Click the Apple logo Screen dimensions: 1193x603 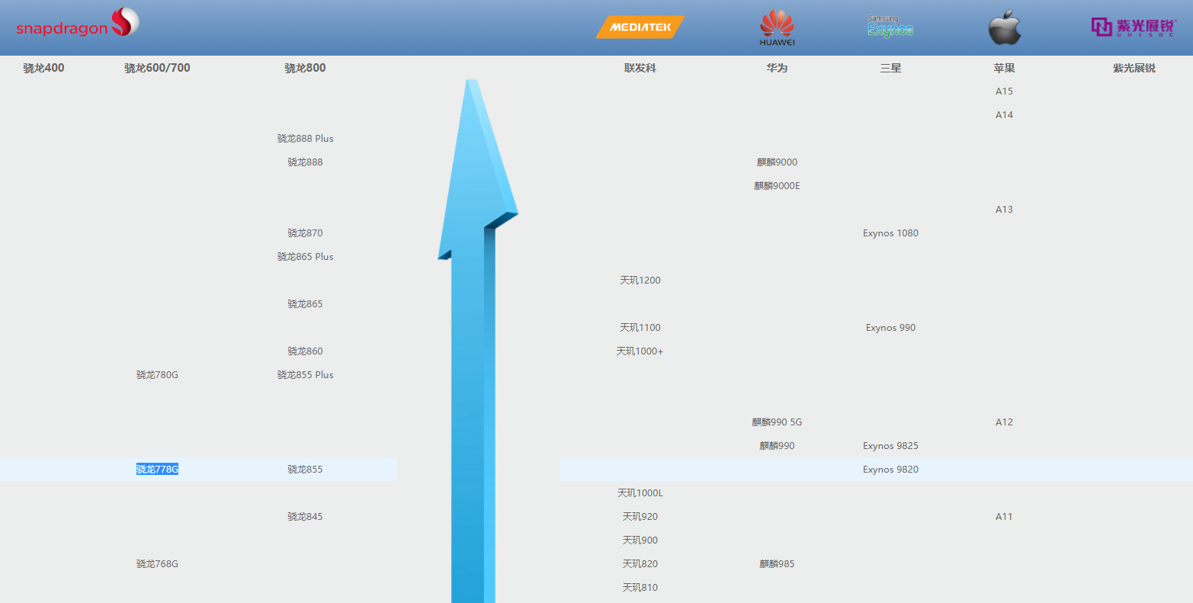click(x=1004, y=27)
